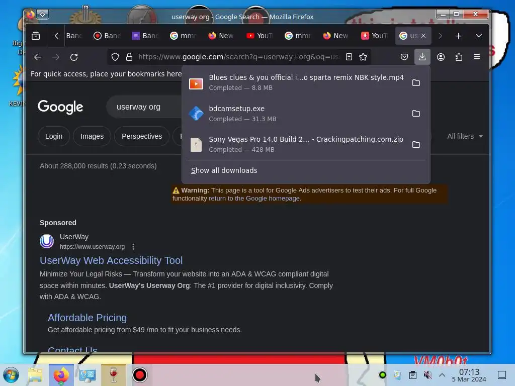Open the Affordable Pricing sitelink
This screenshot has width=515, height=386.
tap(87, 318)
